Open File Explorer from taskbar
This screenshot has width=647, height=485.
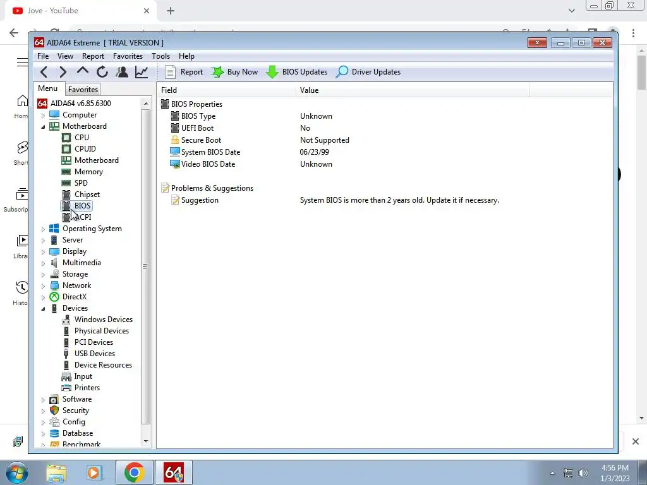click(56, 473)
